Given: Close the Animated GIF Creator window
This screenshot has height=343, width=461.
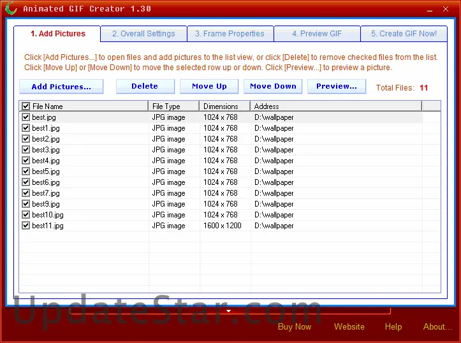Looking at the screenshot, I should coord(446,9).
